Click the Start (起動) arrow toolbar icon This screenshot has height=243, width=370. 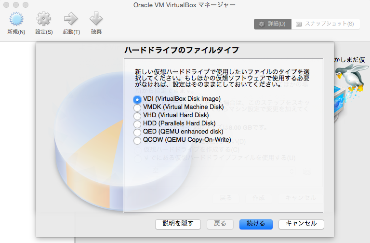pos(71,19)
